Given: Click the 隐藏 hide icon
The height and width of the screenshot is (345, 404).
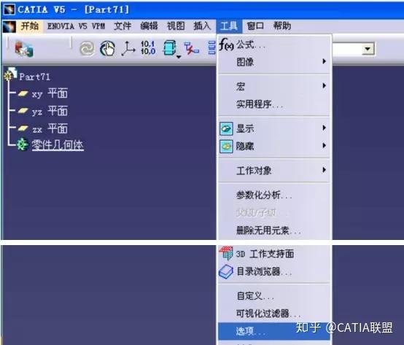Looking at the screenshot, I should 226,147.
